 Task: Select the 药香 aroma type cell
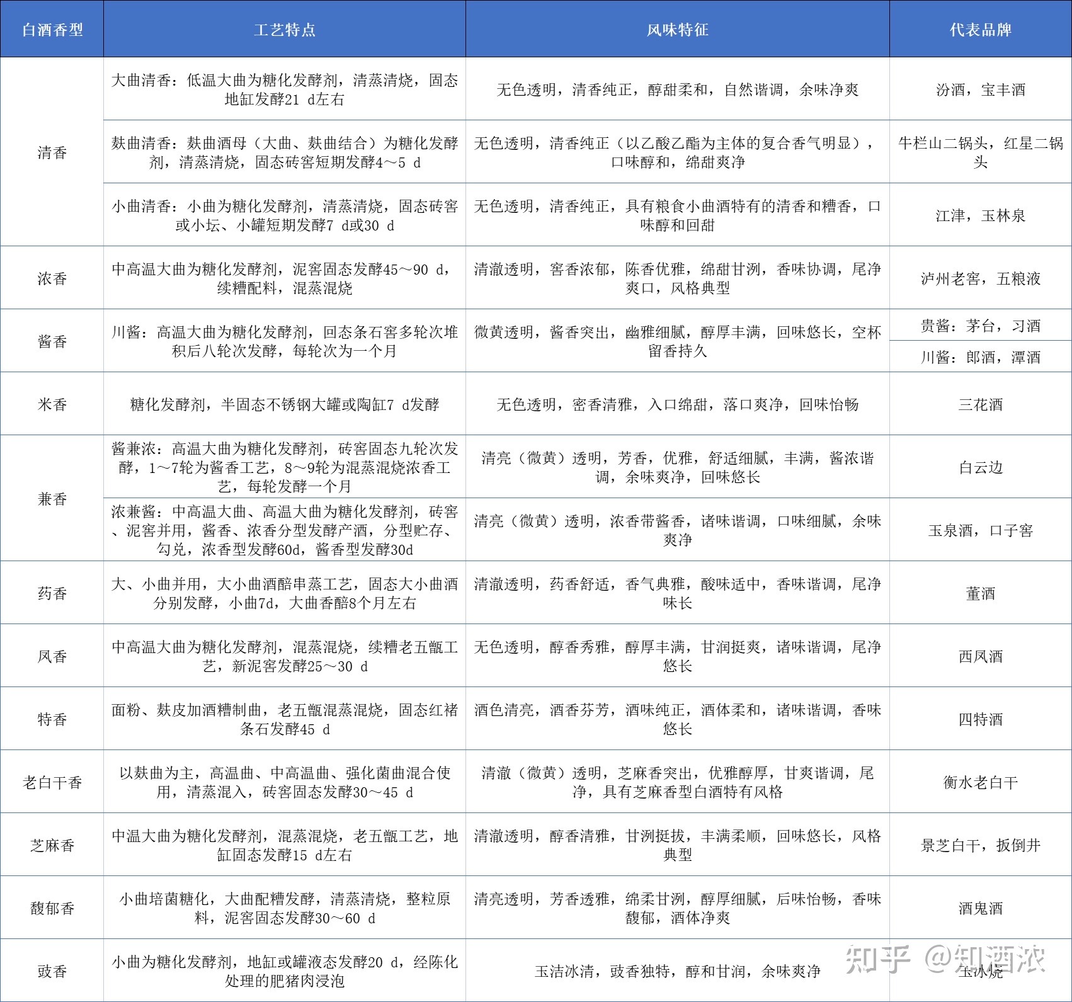(x=52, y=593)
